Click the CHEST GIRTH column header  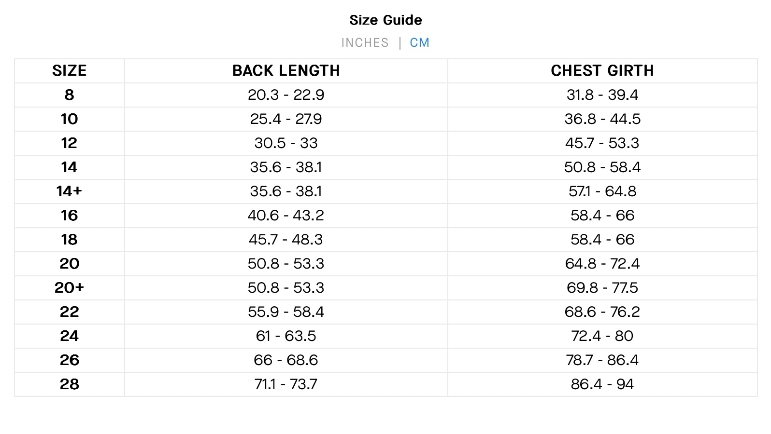coord(602,71)
